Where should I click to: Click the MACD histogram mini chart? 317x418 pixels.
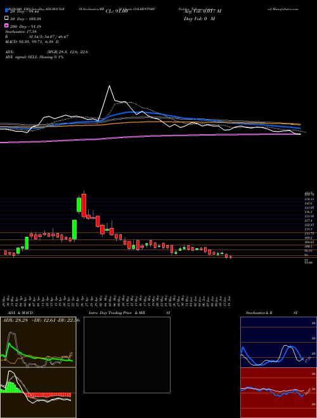(38, 393)
